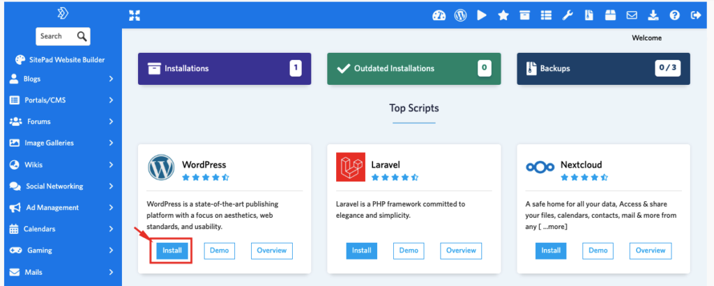This screenshot has width=714, height=286.
Task: Open the task list icon in top bar
Action: pyautogui.click(x=546, y=15)
